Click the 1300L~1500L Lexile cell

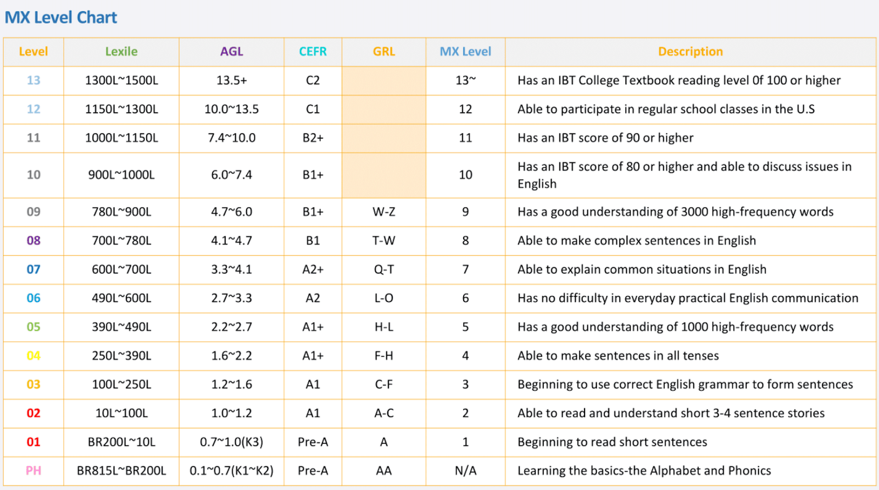click(x=121, y=81)
